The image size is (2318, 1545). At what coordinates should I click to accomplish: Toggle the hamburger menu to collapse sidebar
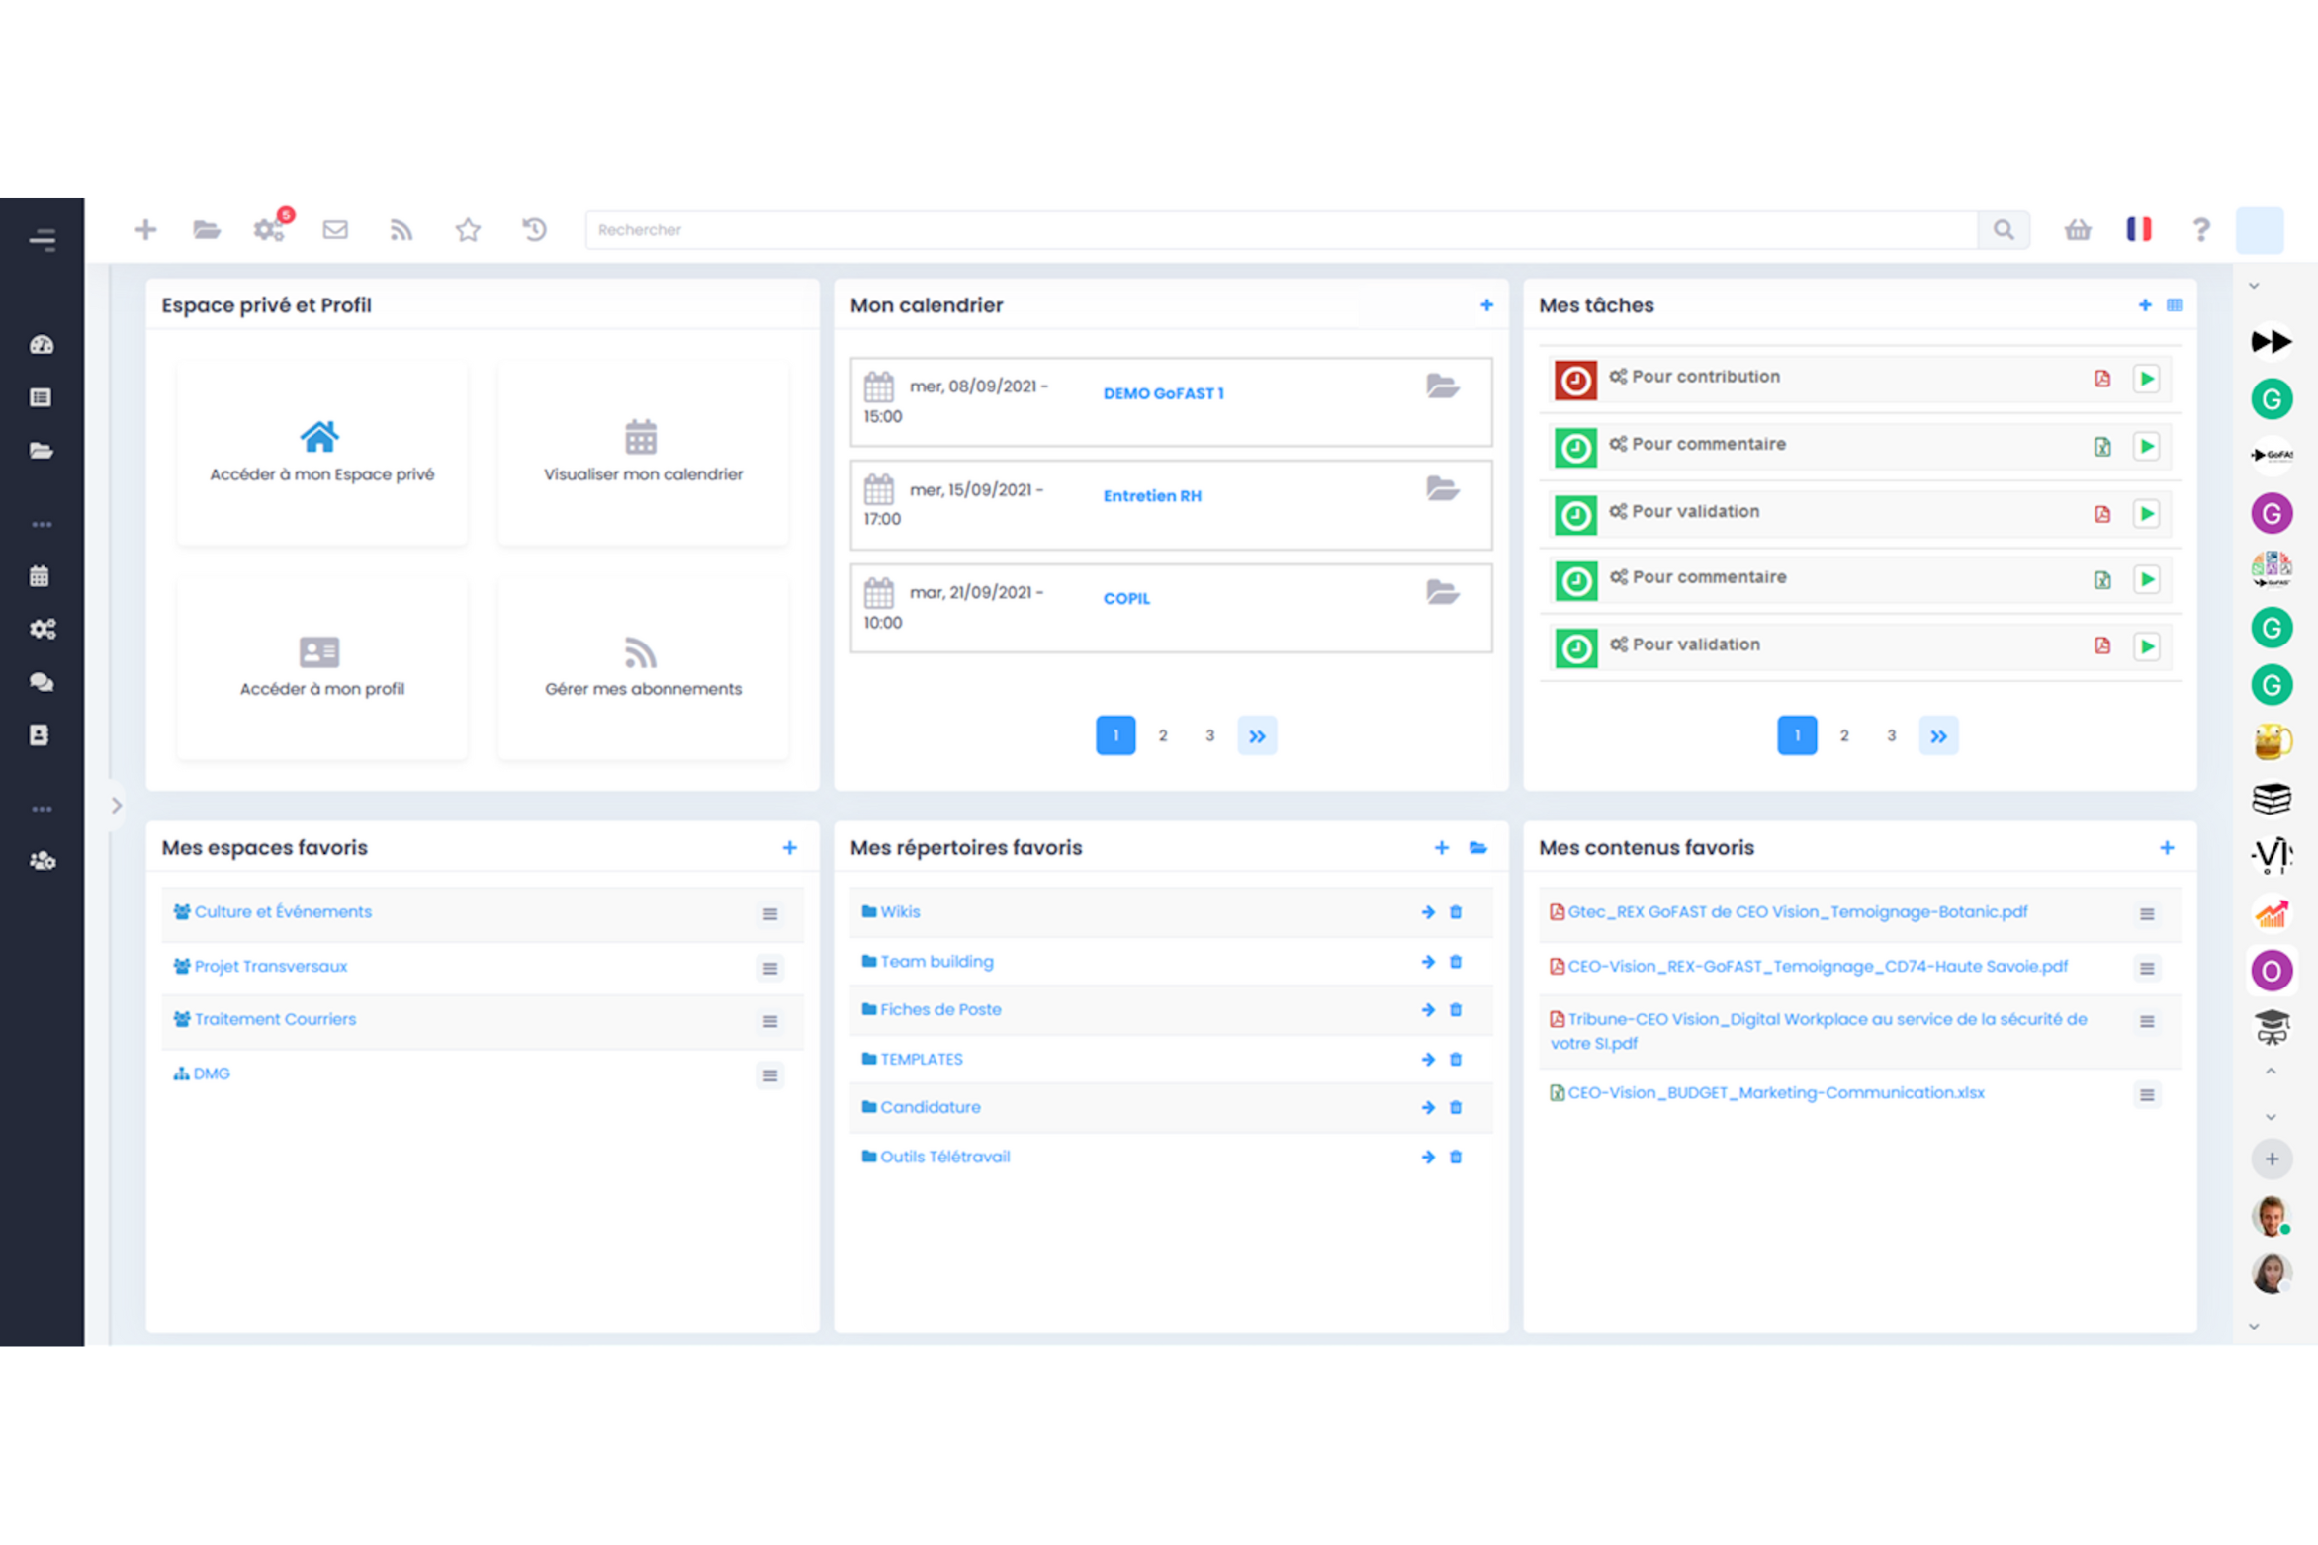pyautogui.click(x=42, y=239)
